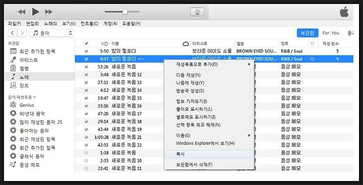This screenshot has width=363, height=185.
Task: Sort by the 아티스트 column header
Action: pos(200,43)
